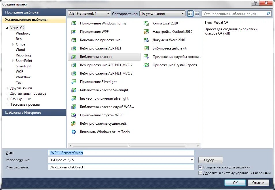This screenshot has width=275, height=190.
Task: Click the ASP.NET web application icon
Action: [x=74, y=48]
